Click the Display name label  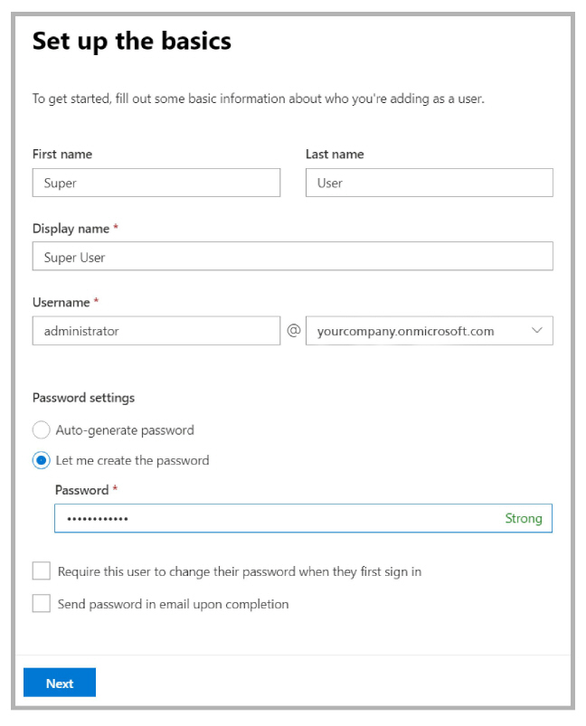(71, 228)
